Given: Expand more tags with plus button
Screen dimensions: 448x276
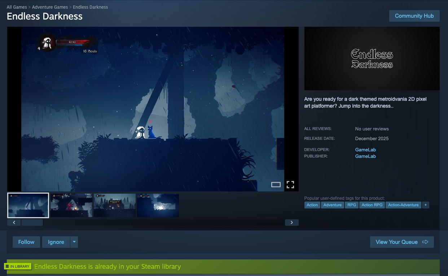Looking at the screenshot, I should [426, 205].
